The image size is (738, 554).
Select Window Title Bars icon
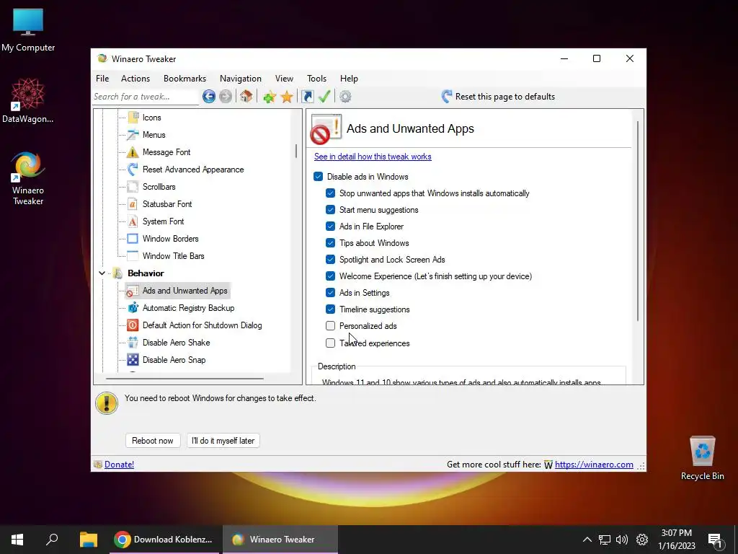(133, 256)
